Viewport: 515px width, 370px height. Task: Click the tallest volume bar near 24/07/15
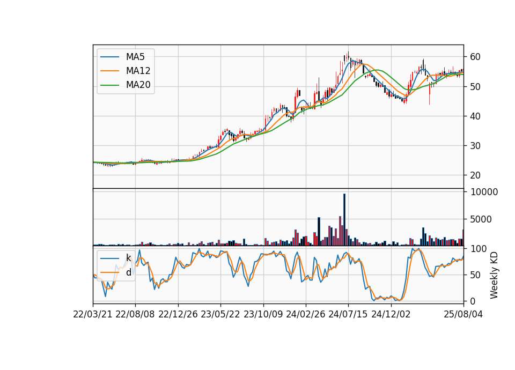(344, 220)
